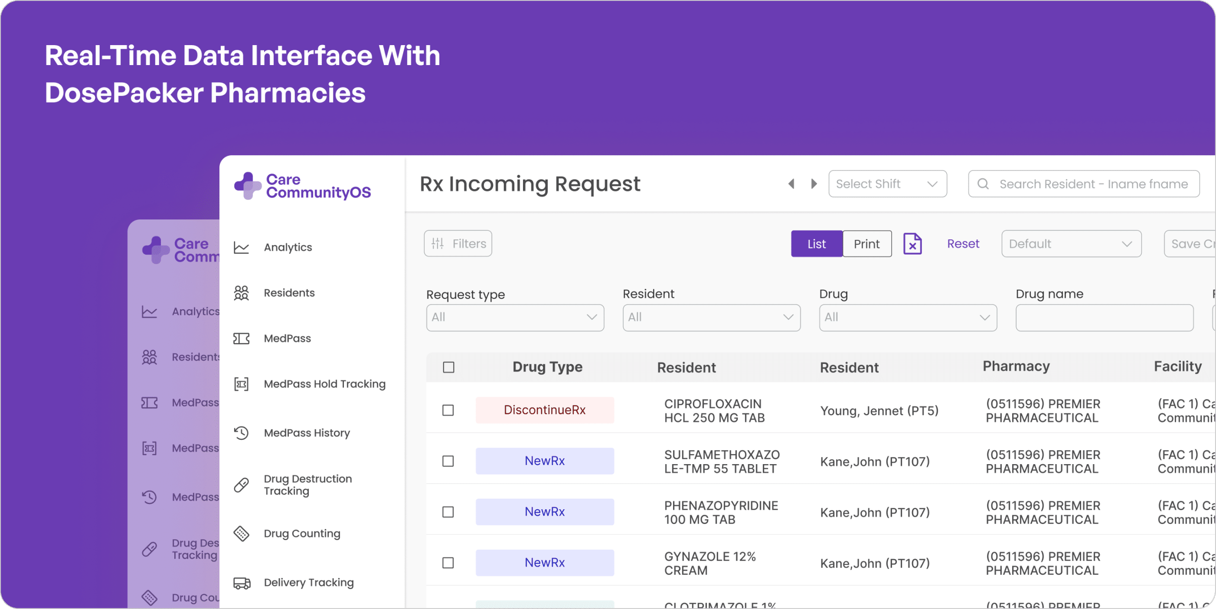
Task: Open Analytics in the front sidebar
Action: pos(288,247)
